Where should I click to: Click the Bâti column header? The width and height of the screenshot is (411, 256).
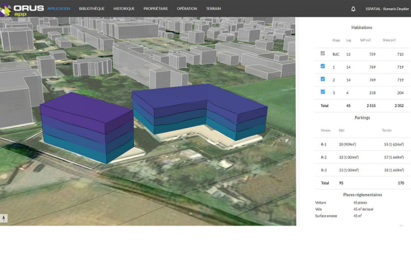[x=342, y=130]
